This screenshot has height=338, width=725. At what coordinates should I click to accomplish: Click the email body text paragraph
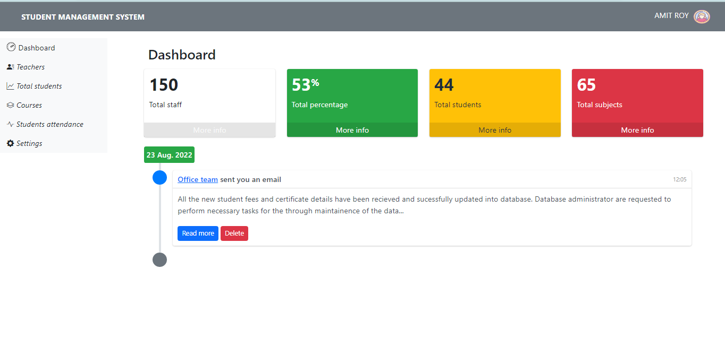point(424,205)
